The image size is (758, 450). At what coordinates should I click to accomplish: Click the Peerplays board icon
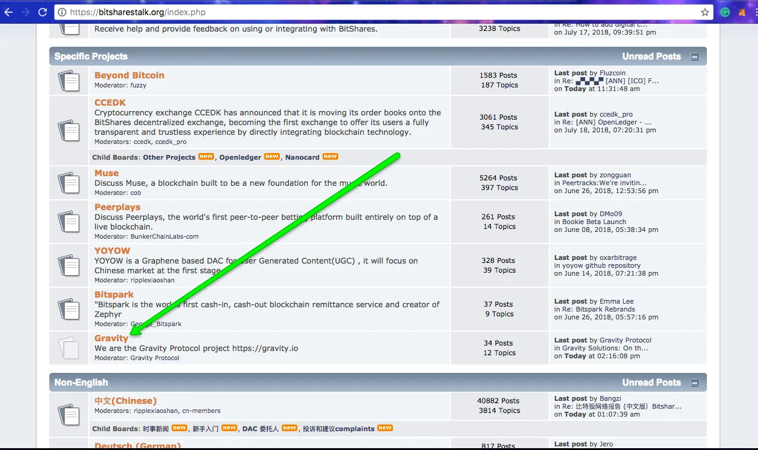tap(69, 221)
